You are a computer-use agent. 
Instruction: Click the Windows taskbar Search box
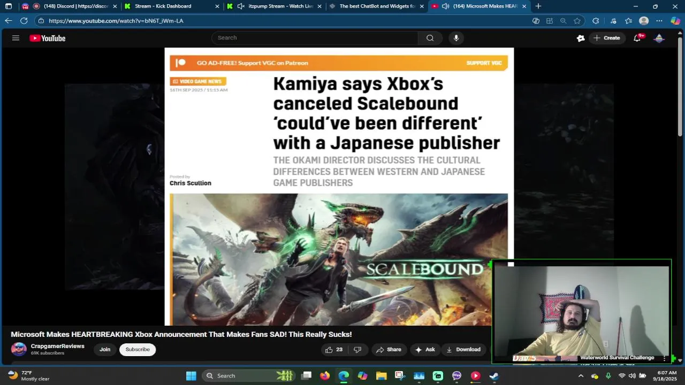249,376
